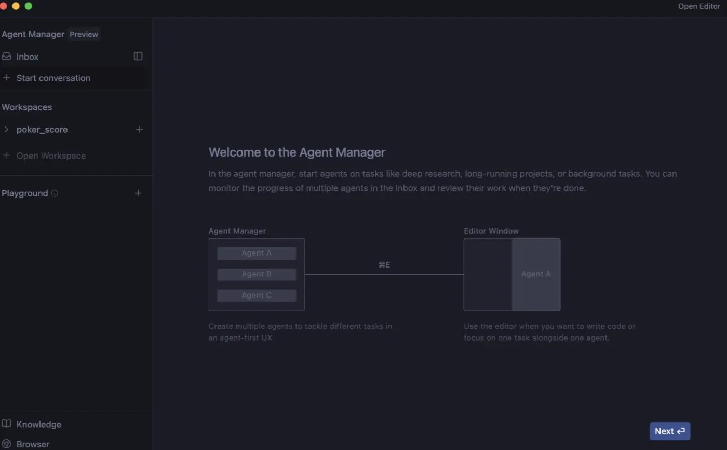This screenshot has height=450, width=727.
Task: Click the Playground info icon
Action: (x=55, y=193)
